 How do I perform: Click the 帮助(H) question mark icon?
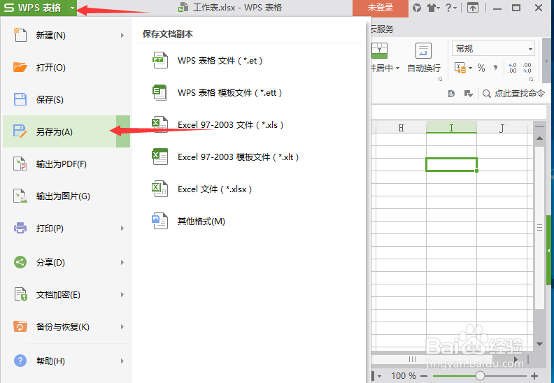click(x=20, y=361)
